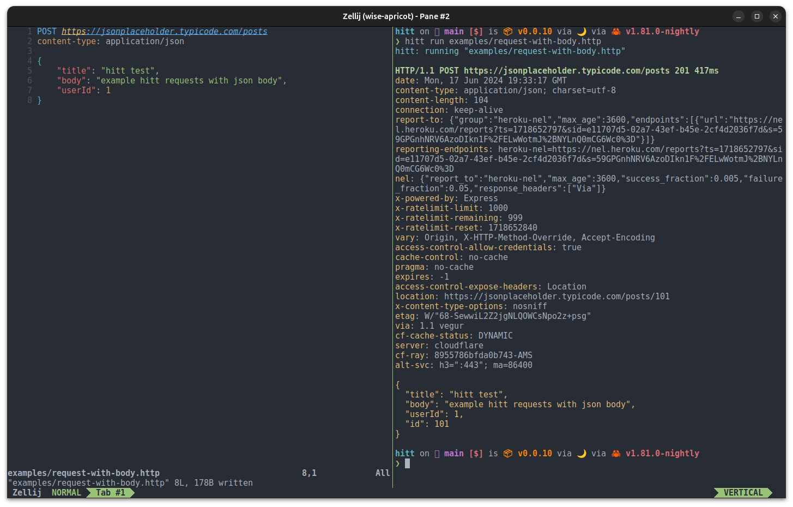The width and height of the screenshot is (793, 507).
Task: Click the VERTICAL layout indicator
Action: click(x=743, y=493)
